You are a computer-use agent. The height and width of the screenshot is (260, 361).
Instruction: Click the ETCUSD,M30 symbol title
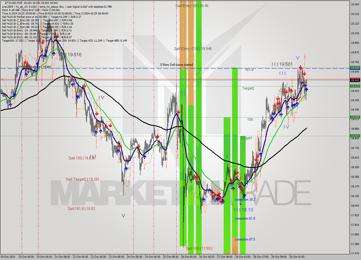click(x=14, y=3)
